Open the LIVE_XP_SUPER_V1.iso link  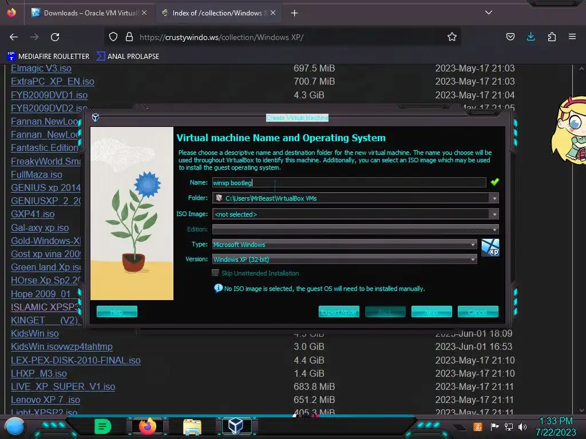(x=63, y=386)
